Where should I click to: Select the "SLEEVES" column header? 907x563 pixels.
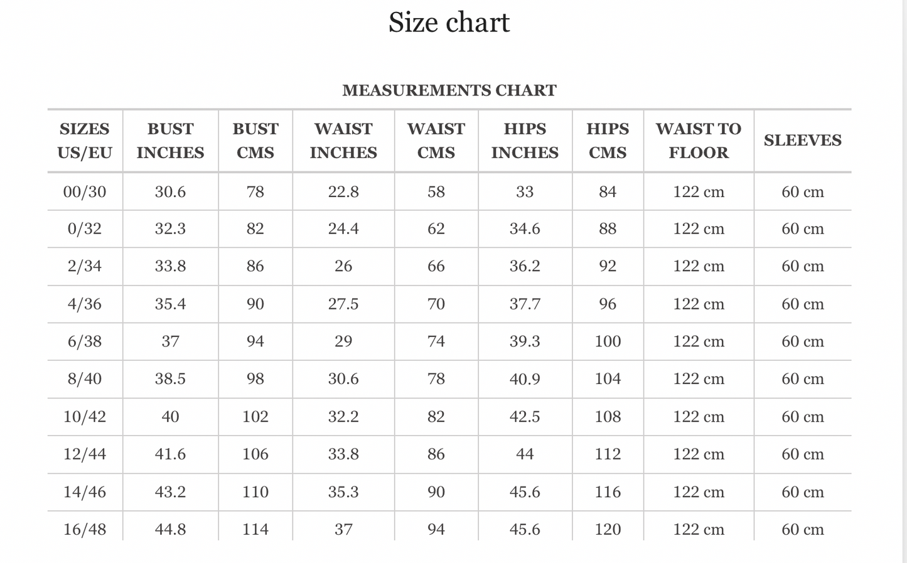point(802,141)
